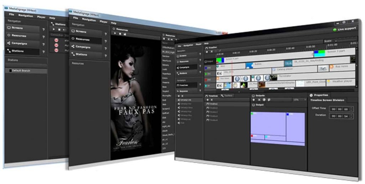The height and width of the screenshot is (184, 365).
Task: Select the Rainbow resource in the list
Action: tap(166, 56)
